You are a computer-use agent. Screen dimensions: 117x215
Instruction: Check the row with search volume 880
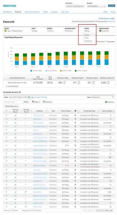pos(7,157)
